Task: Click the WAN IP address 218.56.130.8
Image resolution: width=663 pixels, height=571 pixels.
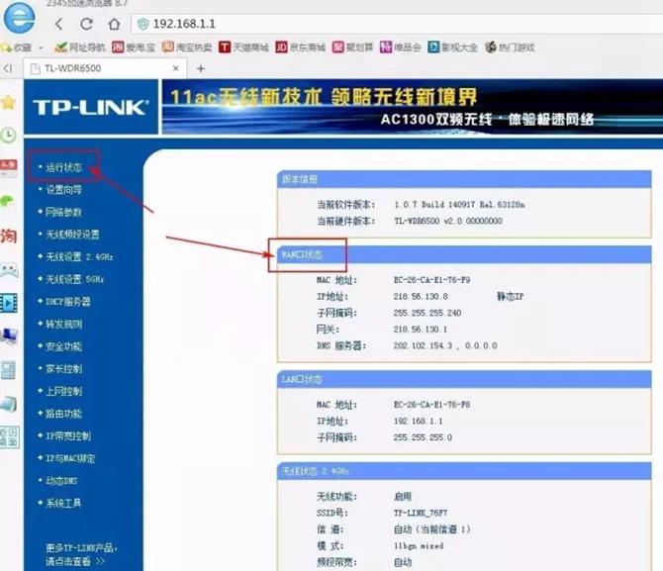Action: point(421,297)
